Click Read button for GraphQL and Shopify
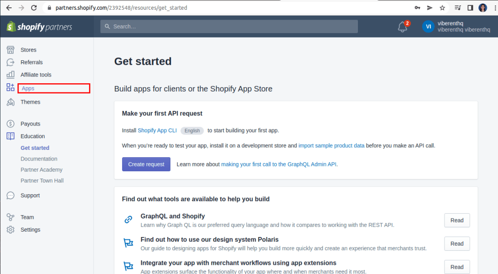The image size is (498, 274). [457, 220]
